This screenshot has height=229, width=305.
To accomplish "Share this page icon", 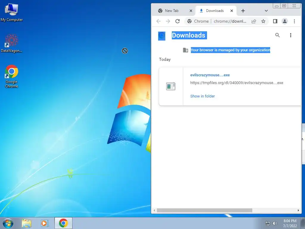I will pyautogui.click(x=254, y=21).
